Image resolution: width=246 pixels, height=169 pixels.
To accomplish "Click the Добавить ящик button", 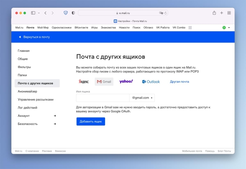I will 91,121.
